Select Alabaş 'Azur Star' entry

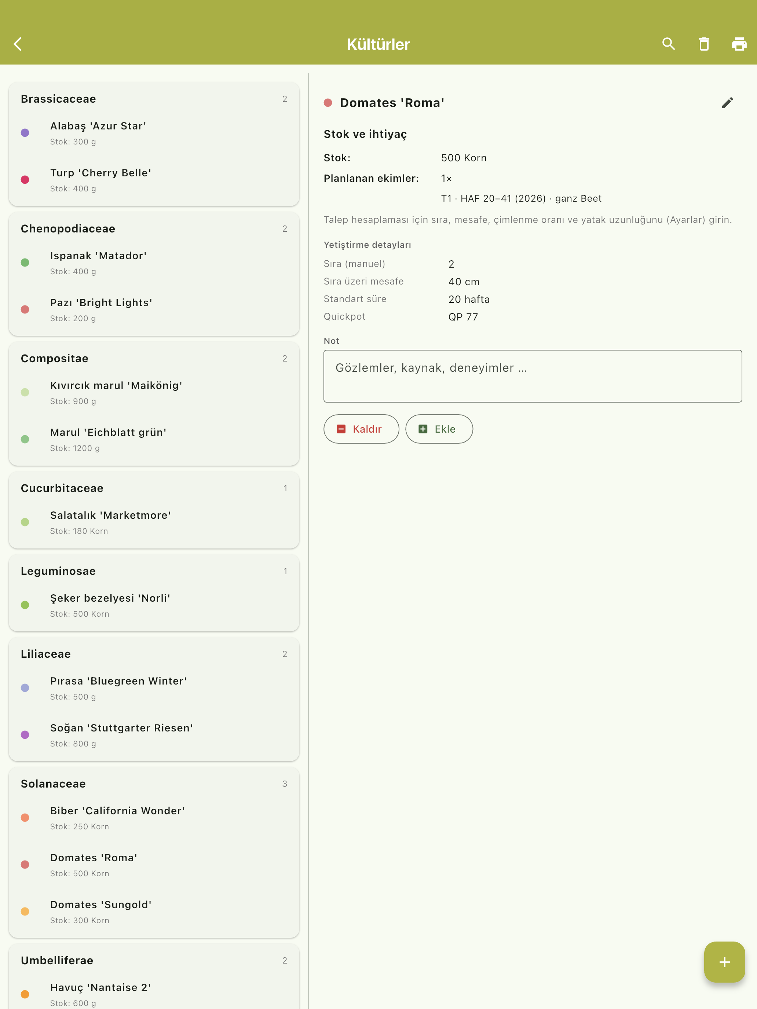pos(154,133)
